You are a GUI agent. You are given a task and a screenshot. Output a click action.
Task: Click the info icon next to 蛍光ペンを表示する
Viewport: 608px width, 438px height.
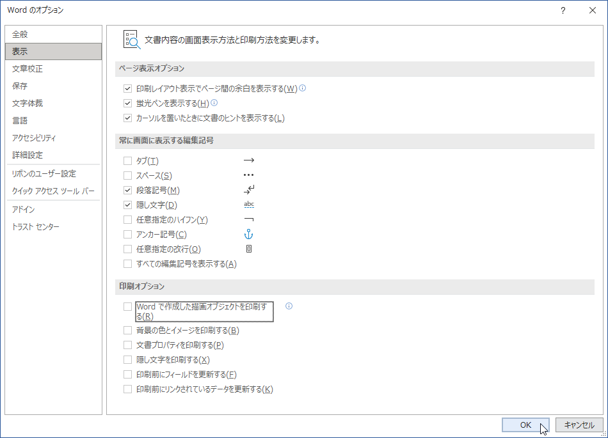tap(214, 103)
